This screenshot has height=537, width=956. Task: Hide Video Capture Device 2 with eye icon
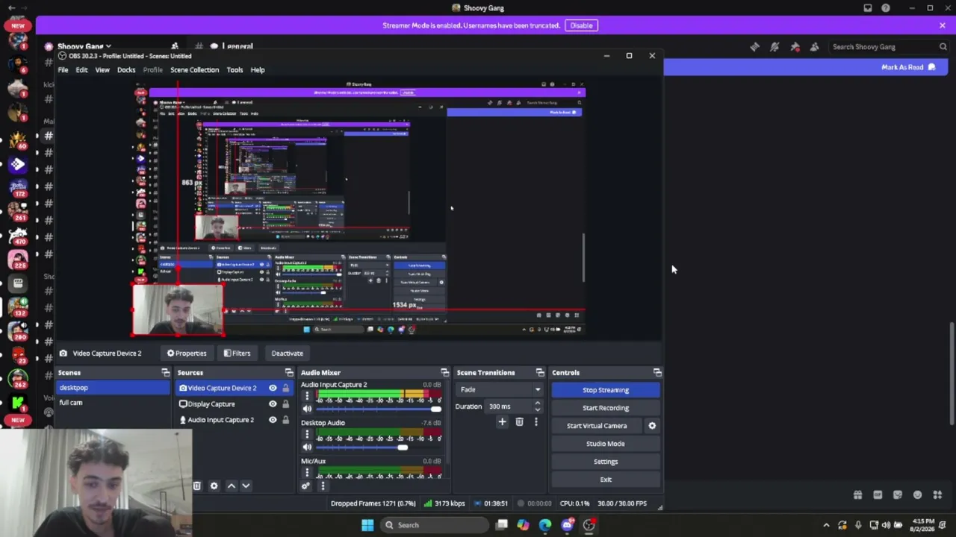[273, 388]
